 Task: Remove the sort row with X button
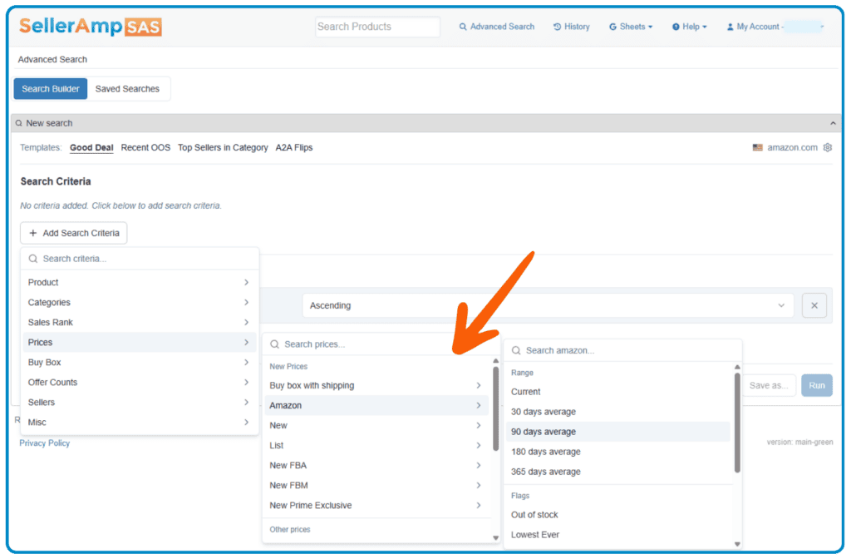click(814, 306)
